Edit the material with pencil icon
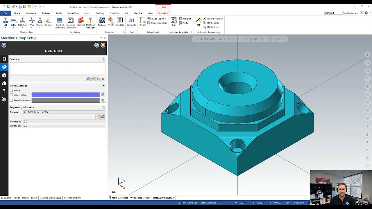 [x=97, y=117]
